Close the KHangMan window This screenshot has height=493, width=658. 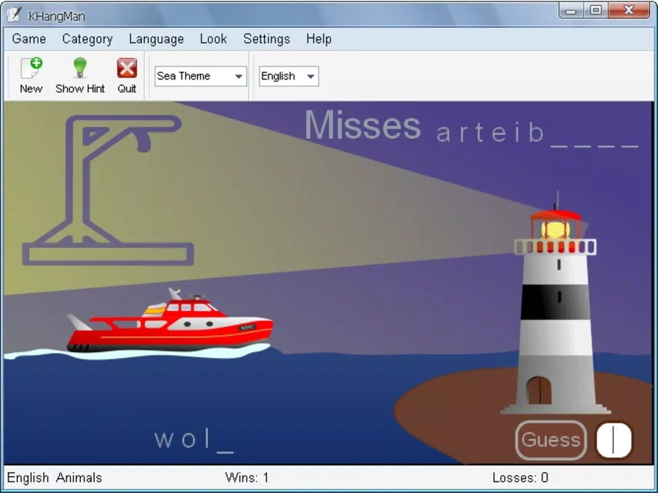coord(628,10)
